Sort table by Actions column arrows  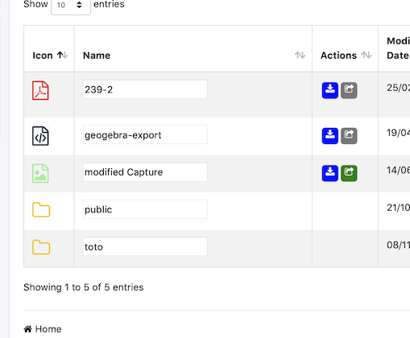point(367,56)
